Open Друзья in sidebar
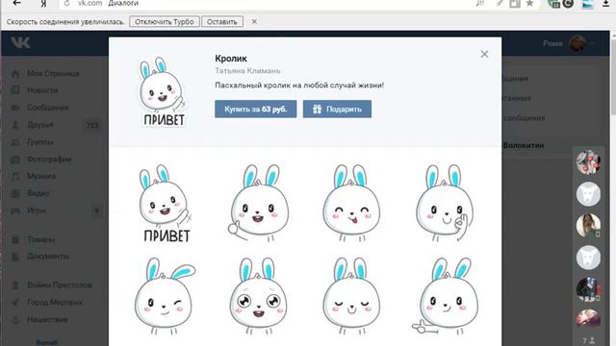The image size is (616, 346). tap(39, 125)
